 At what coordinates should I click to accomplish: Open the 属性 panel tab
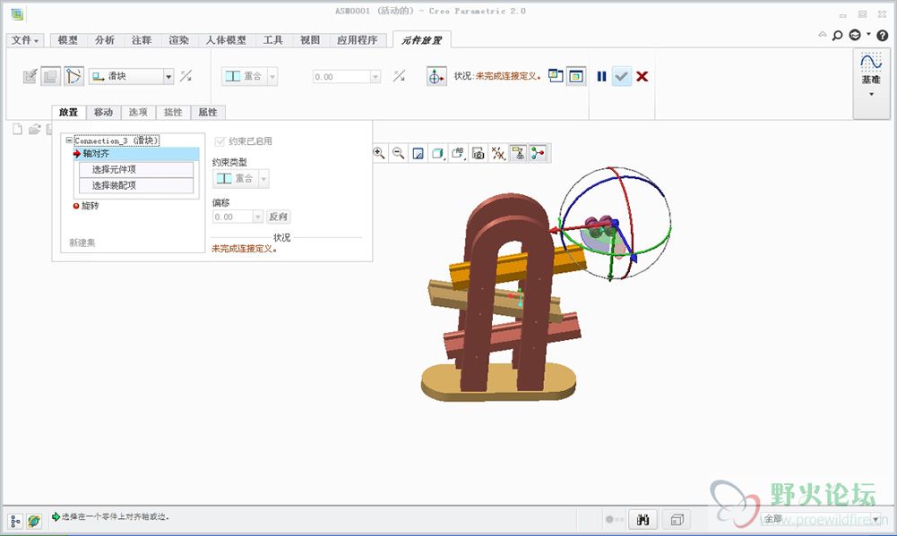(x=208, y=112)
